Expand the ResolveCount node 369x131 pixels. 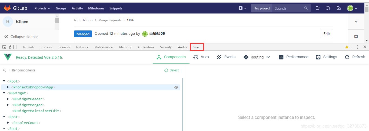point(8,123)
